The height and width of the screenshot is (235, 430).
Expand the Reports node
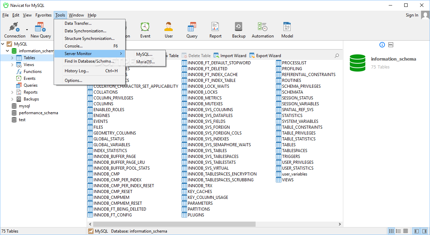(12, 92)
